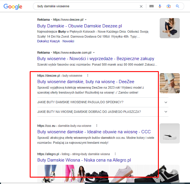Open 'Buty Damskie Wiosna - Niska cena' Allegro result
This screenshot has height=184, width=190.
[x=84, y=160]
